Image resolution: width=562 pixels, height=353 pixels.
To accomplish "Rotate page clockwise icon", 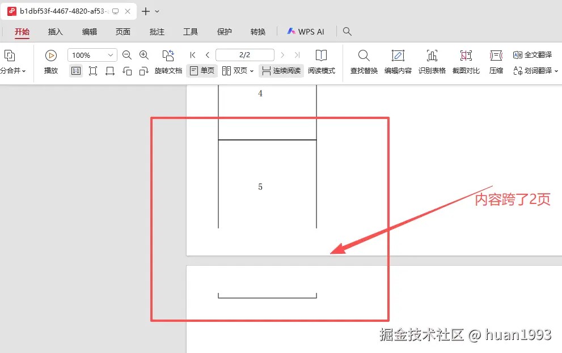I will 143,71.
